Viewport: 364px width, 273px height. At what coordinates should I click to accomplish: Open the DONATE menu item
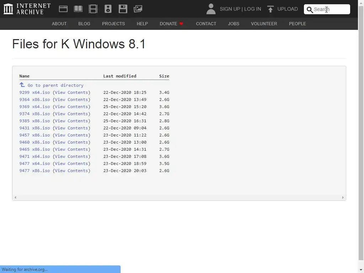(x=168, y=24)
